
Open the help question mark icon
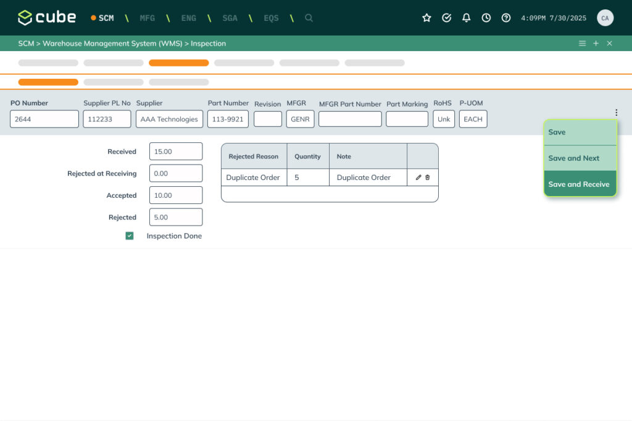pos(506,18)
